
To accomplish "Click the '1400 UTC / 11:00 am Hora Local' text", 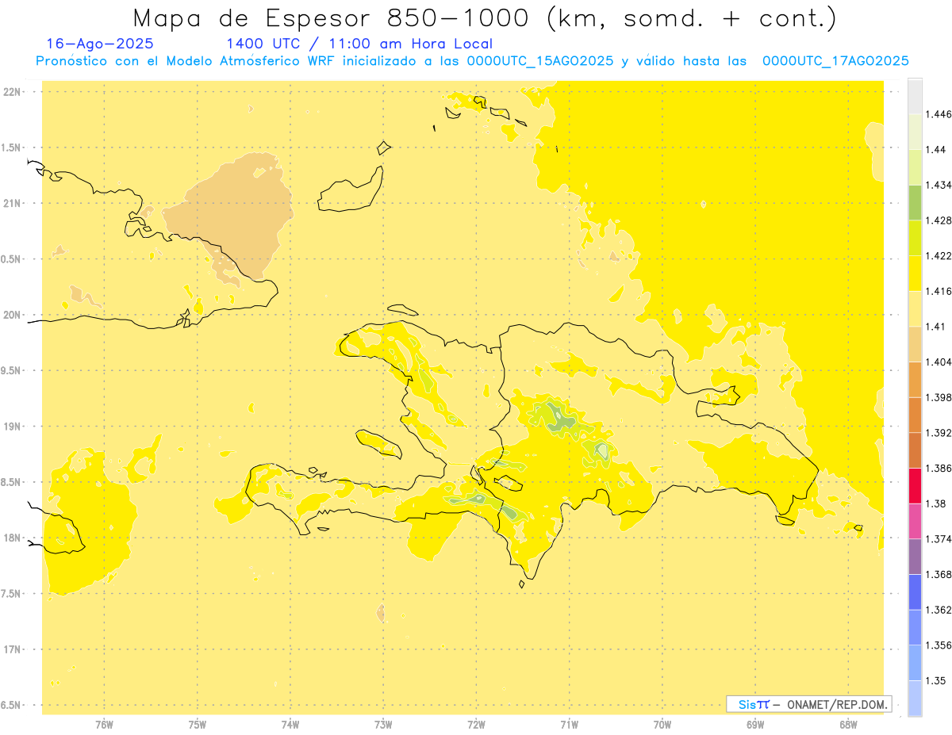I will pos(359,44).
